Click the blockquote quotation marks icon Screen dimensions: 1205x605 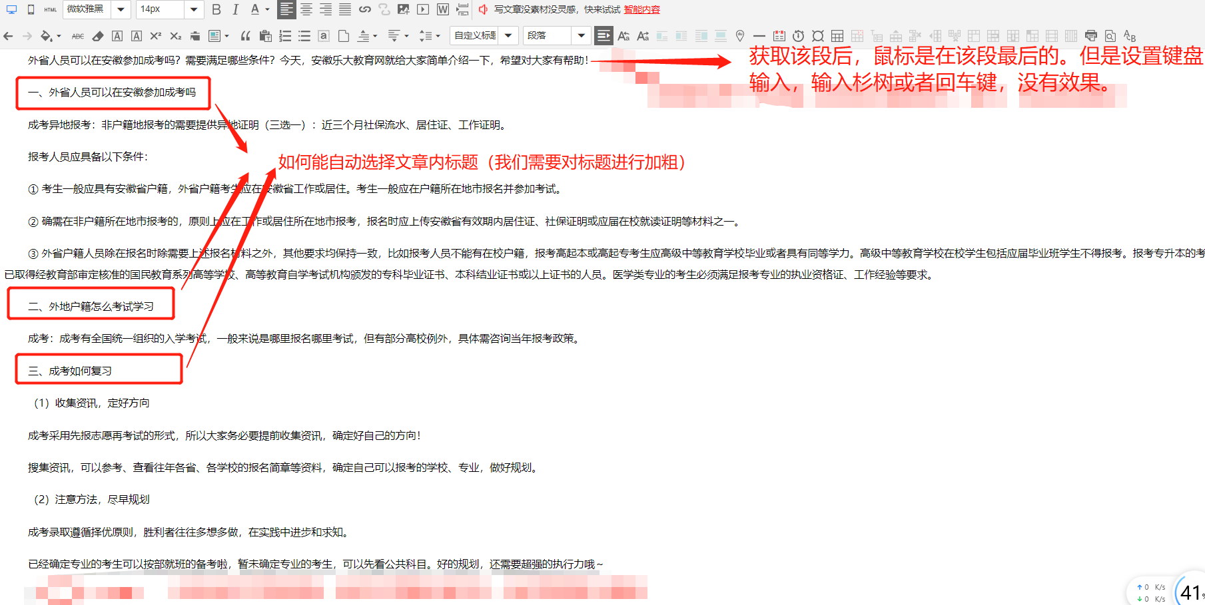[x=245, y=36]
